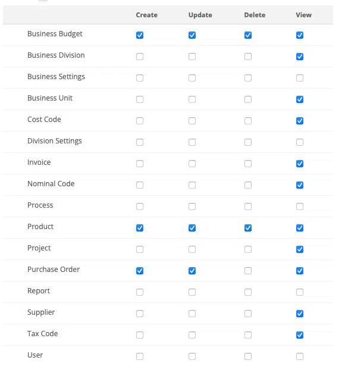The width and height of the screenshot is (345, 382).
Task: Enable User Create permission
Action: [x=140, y=356]
